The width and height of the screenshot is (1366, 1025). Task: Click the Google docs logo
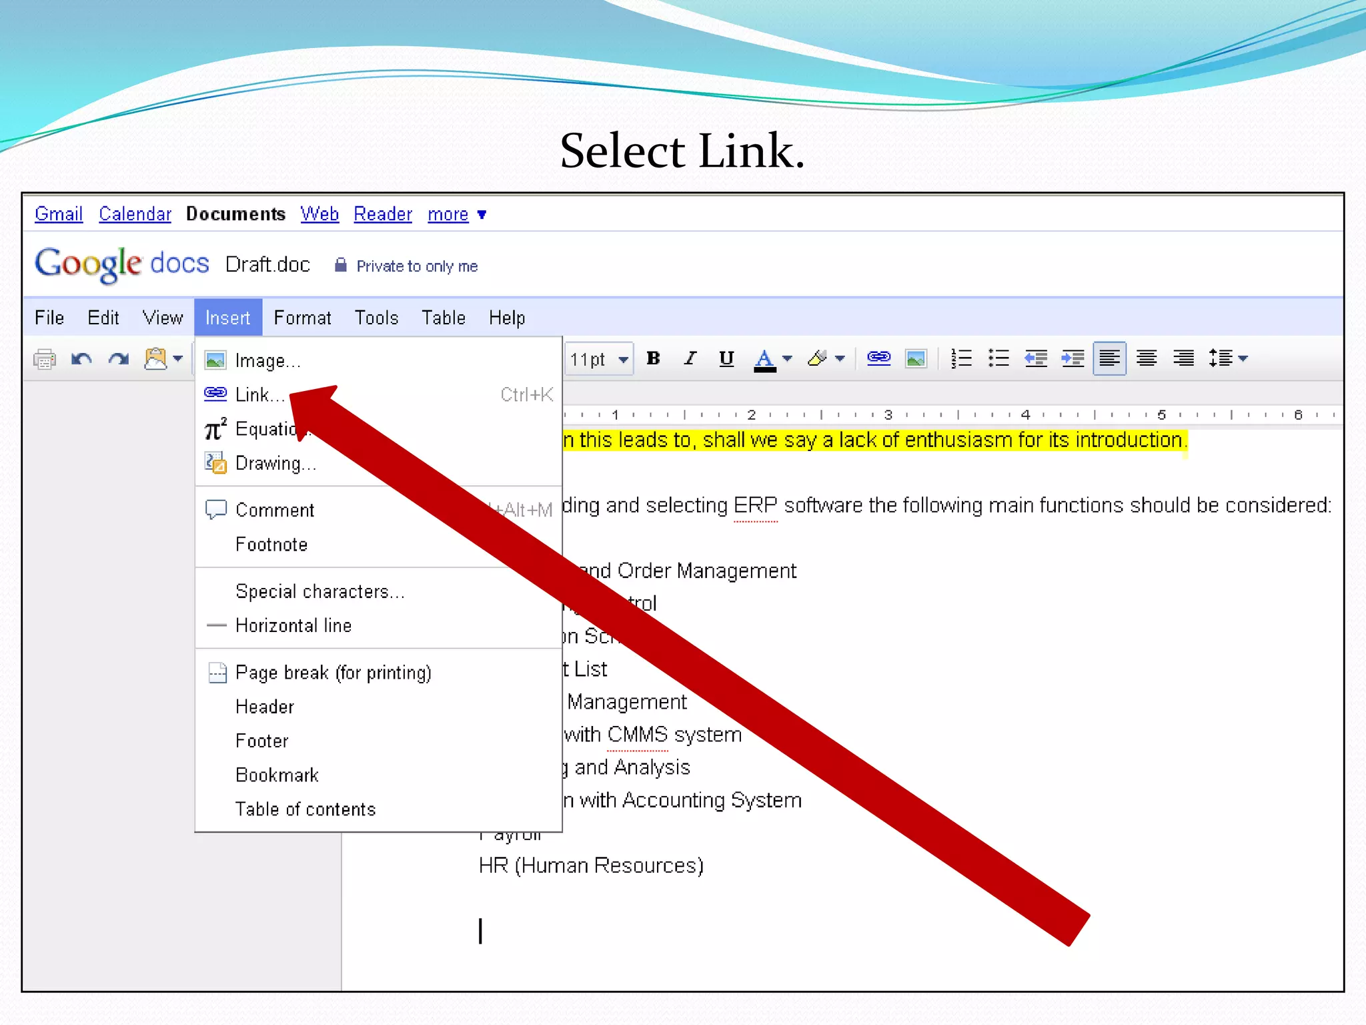tap(122, 264)
